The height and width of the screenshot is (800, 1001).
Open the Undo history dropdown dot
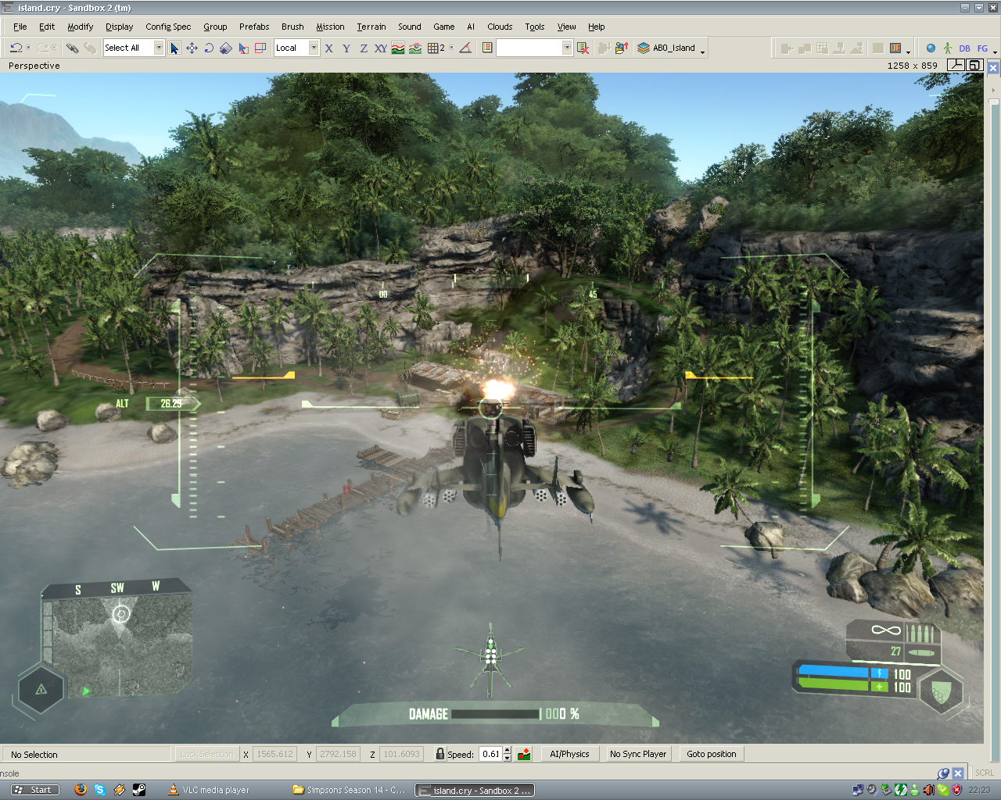28,48
